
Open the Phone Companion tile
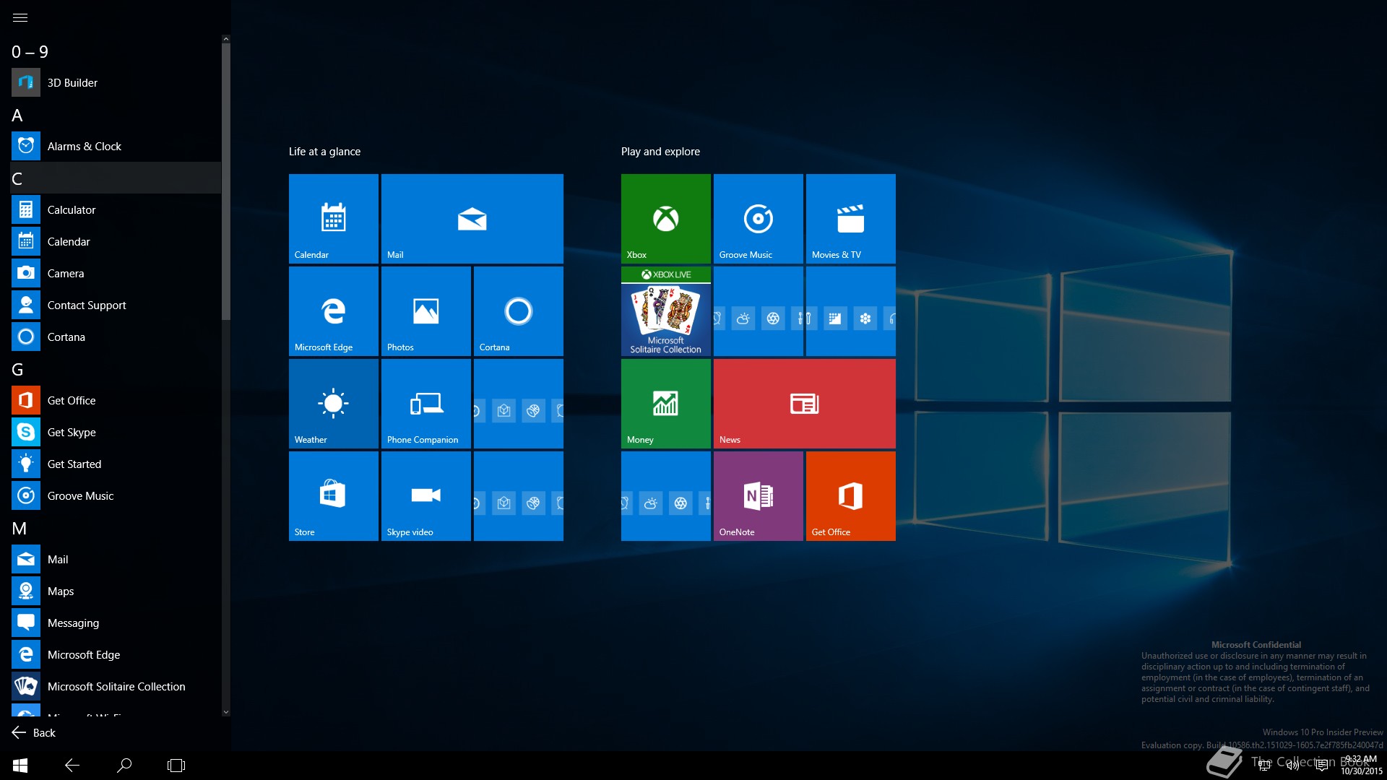426,404
